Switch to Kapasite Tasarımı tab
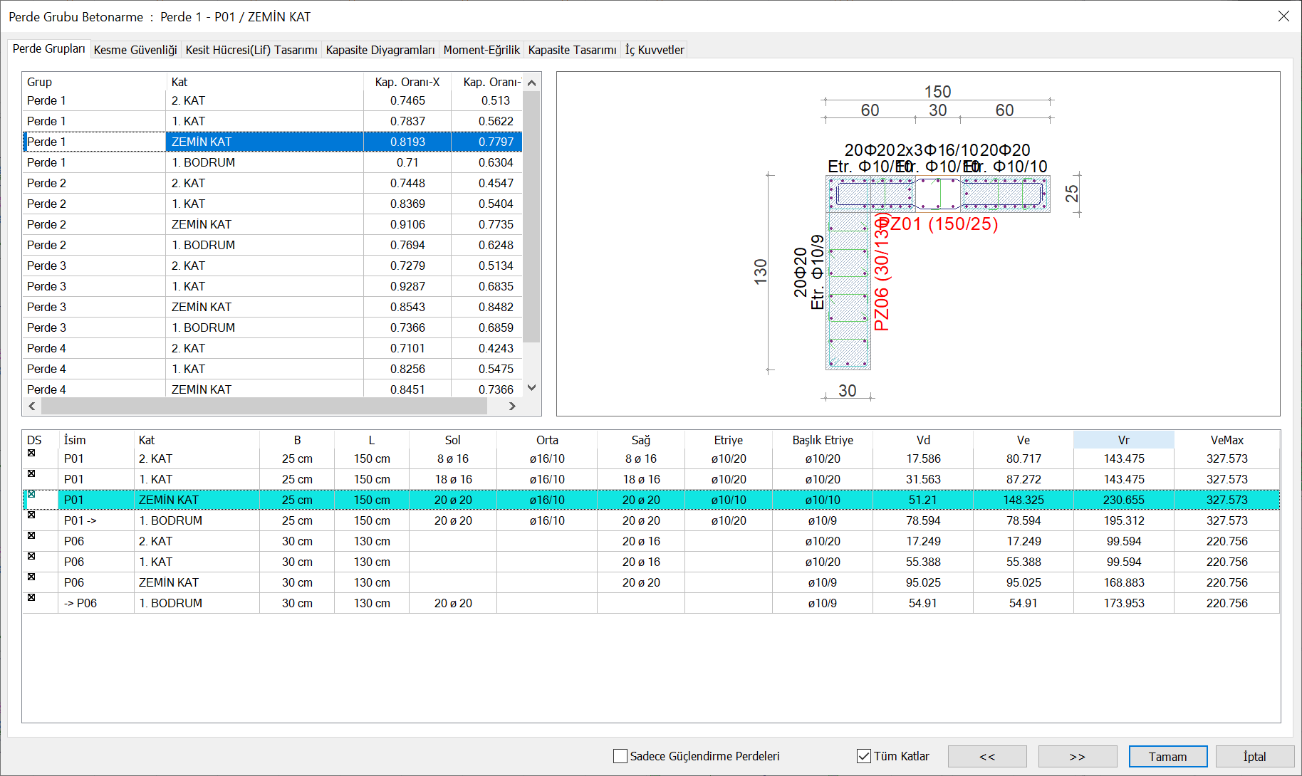This screenshot has height=776, width=1302. point(572,50)
